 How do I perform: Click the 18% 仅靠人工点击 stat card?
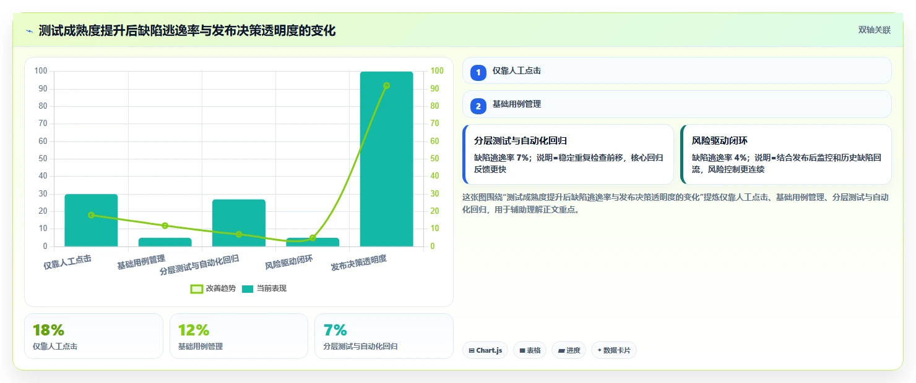93,336
